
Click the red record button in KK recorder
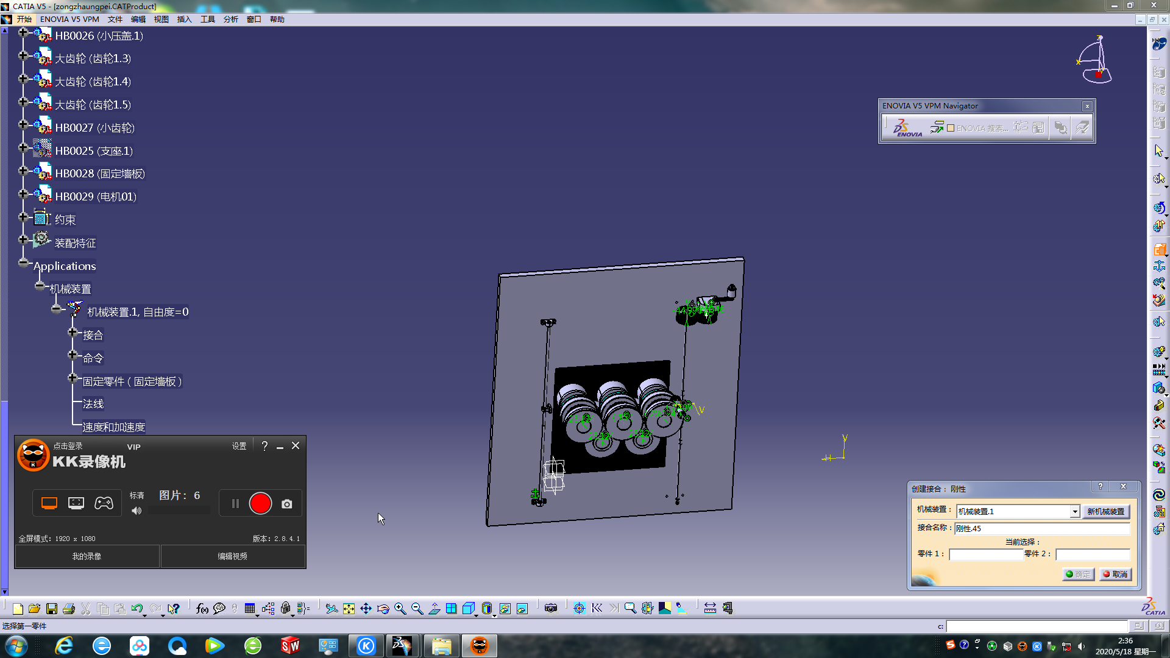pos(260,503)
